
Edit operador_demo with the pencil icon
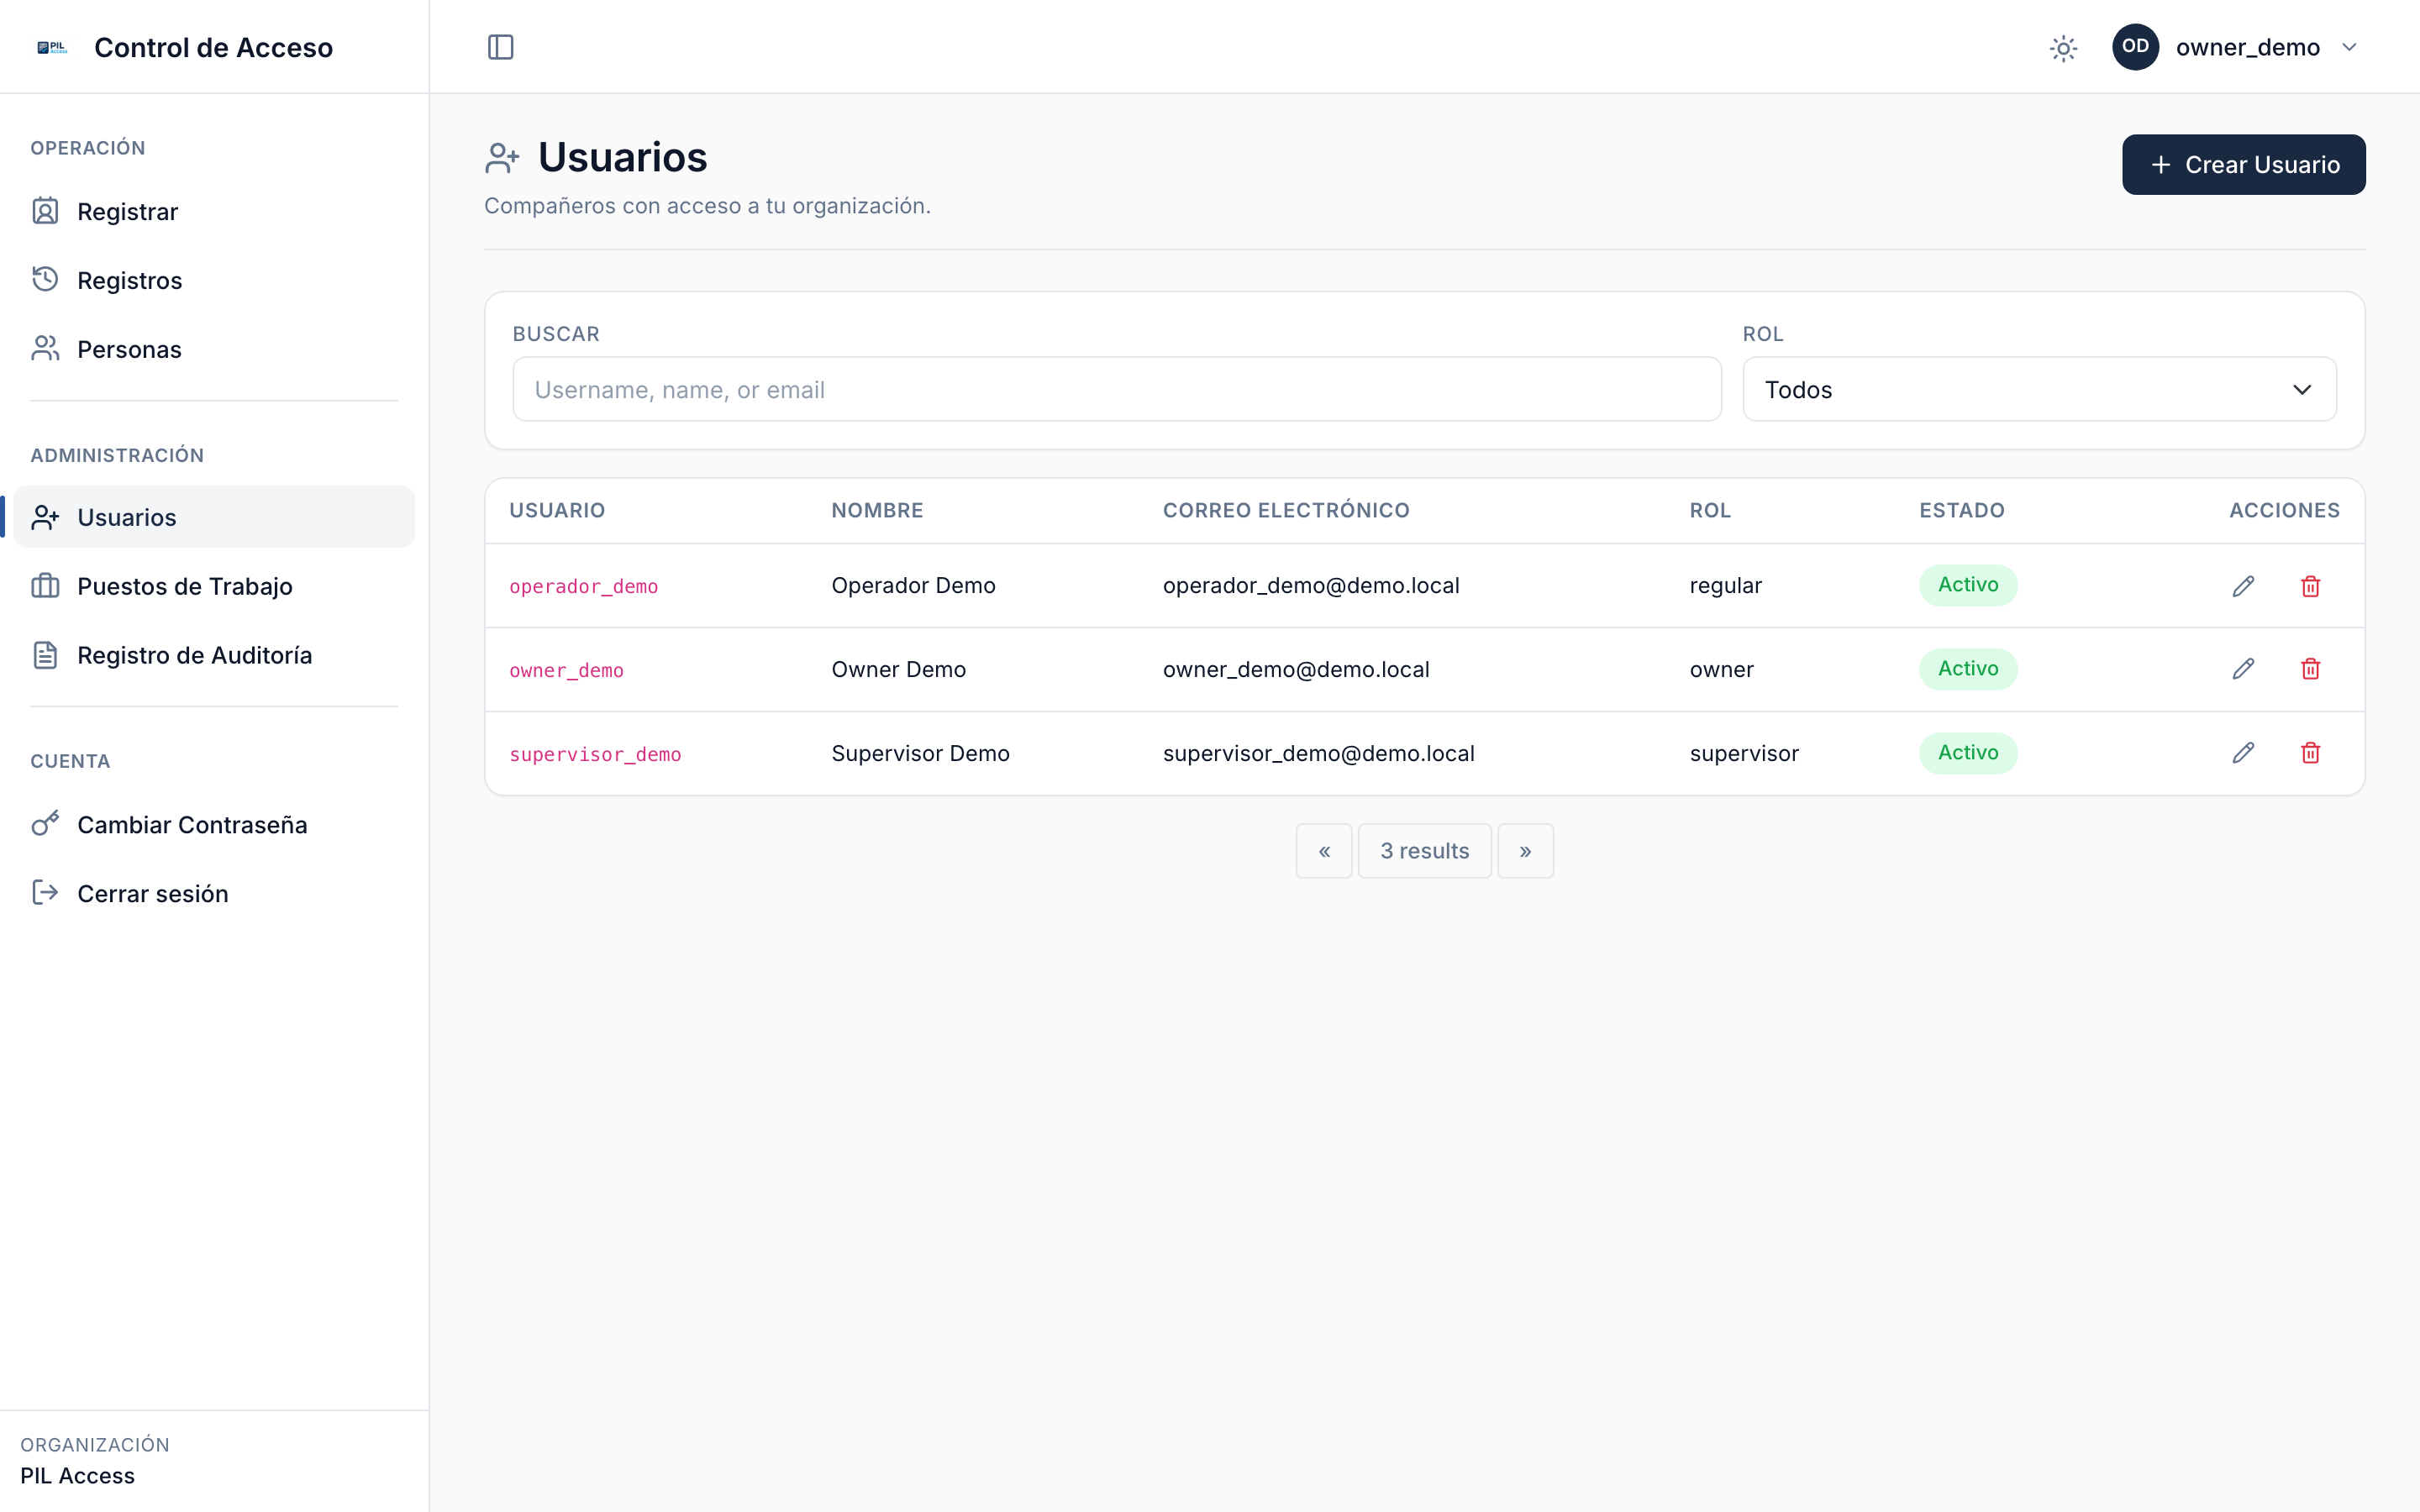click(2243, 586)
